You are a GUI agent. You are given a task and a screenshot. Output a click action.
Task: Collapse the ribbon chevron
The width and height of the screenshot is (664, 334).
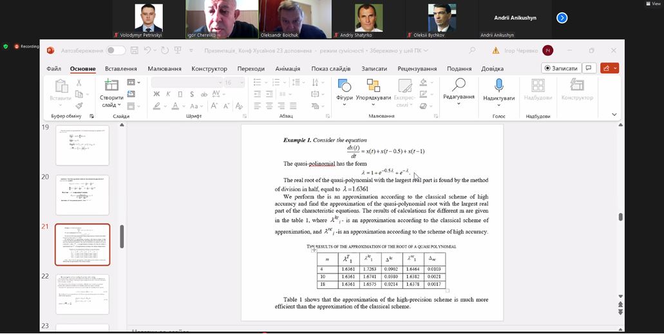tap(614, 115)
